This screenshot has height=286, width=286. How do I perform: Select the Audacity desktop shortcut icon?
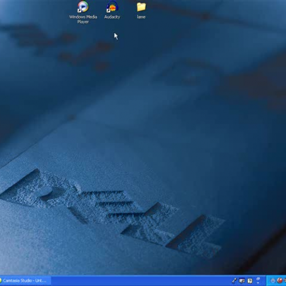click(112, 7)
